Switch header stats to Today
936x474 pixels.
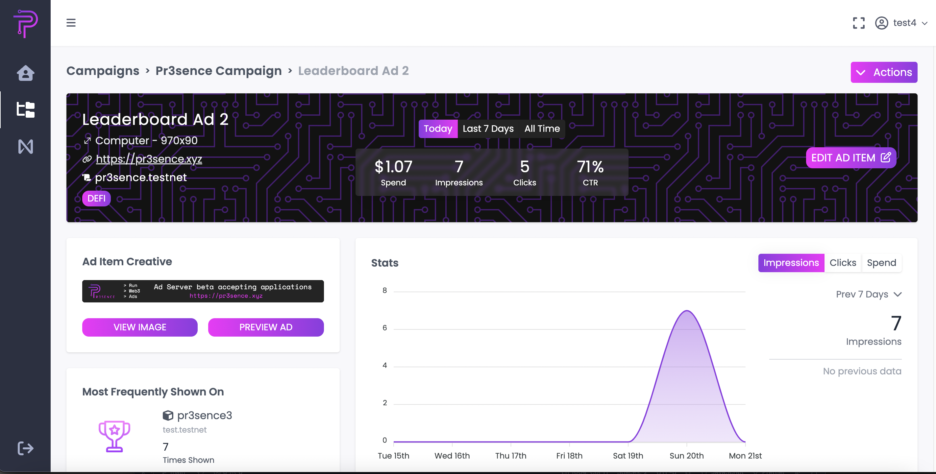[x=437, y=129]
